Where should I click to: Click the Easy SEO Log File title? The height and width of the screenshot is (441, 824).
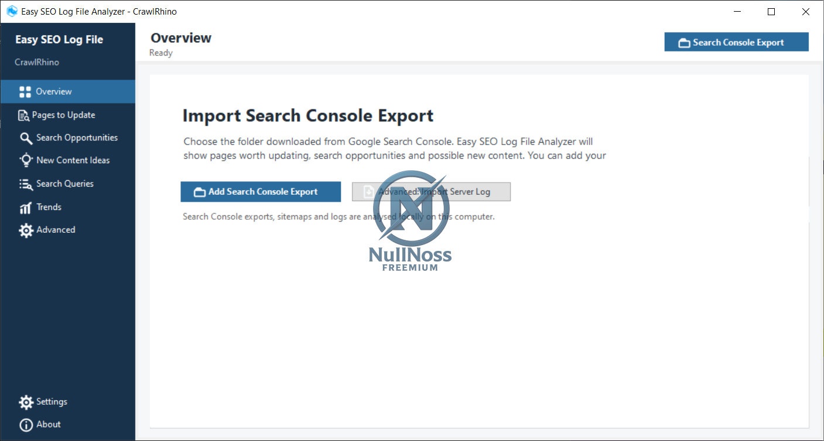coord(59,40)
